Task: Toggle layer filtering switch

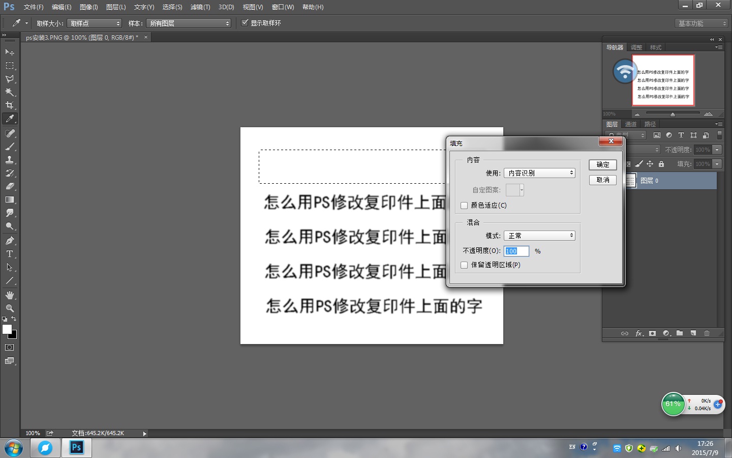Action: [719, 135]
